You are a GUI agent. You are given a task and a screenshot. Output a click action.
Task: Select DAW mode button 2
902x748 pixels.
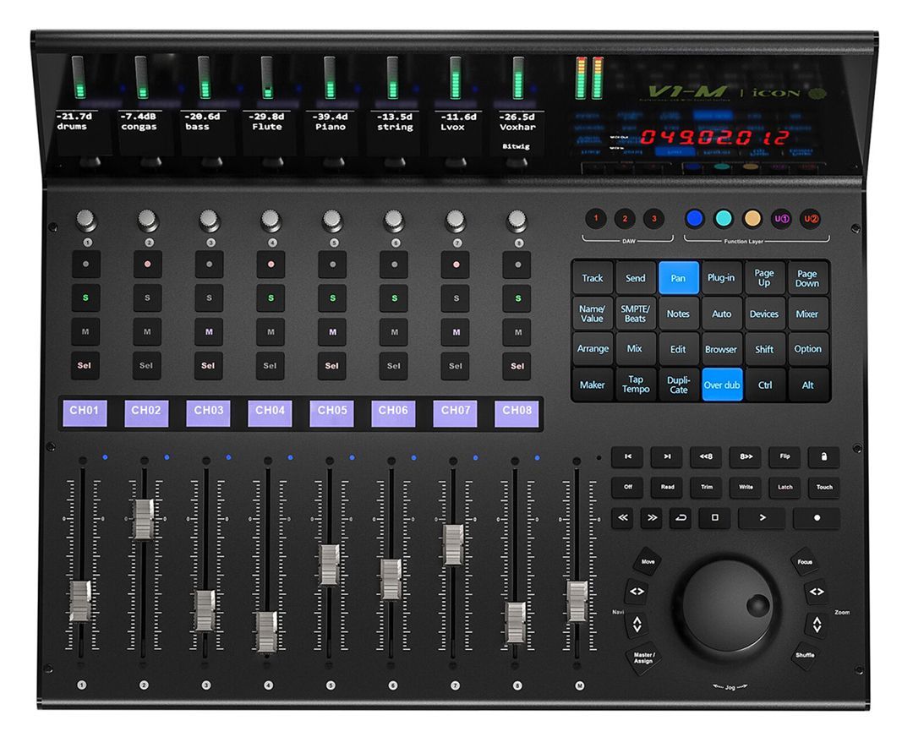[x=625, y=219]
